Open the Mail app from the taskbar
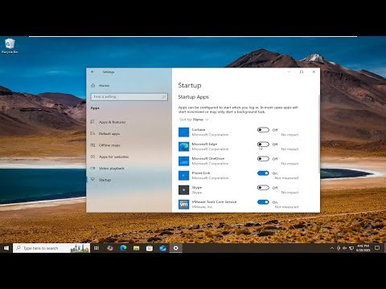 [x=162, y=248]
